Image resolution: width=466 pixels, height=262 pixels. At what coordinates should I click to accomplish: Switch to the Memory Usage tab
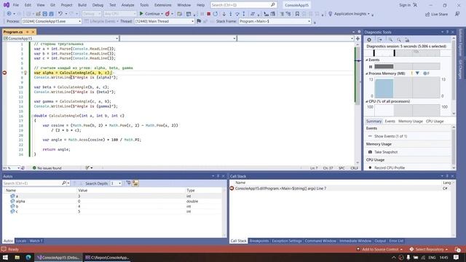[x=411, y=122]
